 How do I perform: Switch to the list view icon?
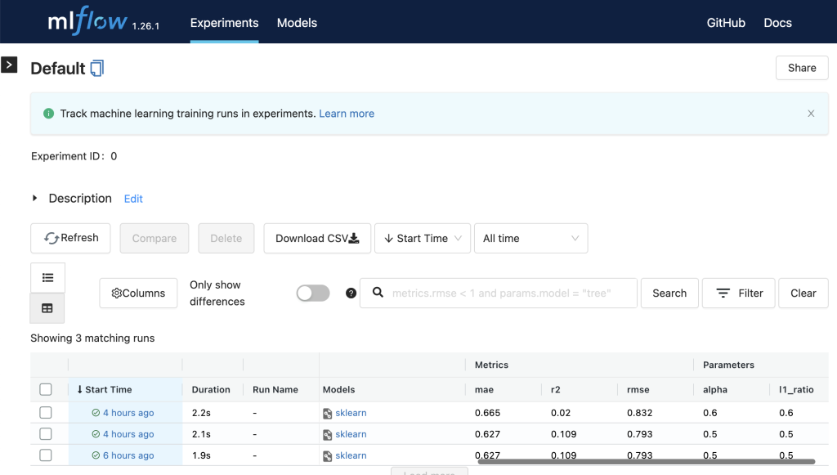click(x=47, y=278)
